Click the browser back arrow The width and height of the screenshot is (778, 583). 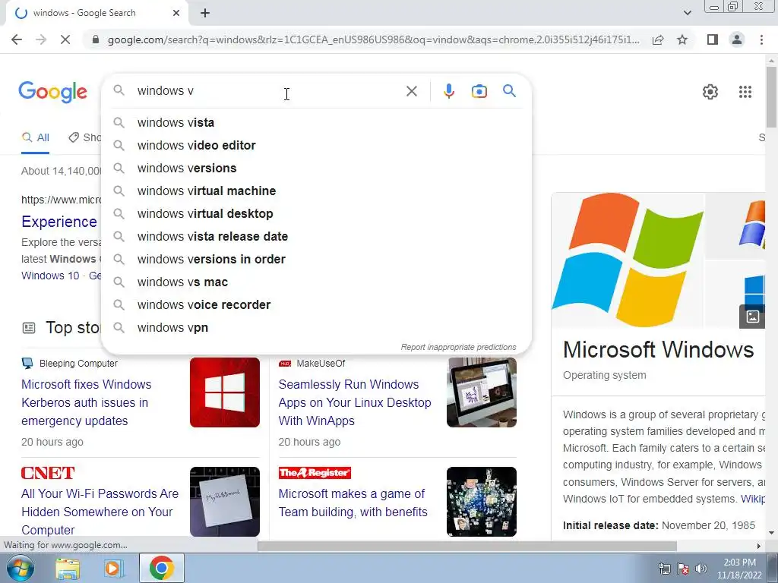pos(17,39)
